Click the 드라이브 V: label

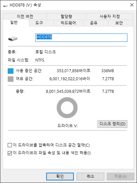[x=67, y=126]
